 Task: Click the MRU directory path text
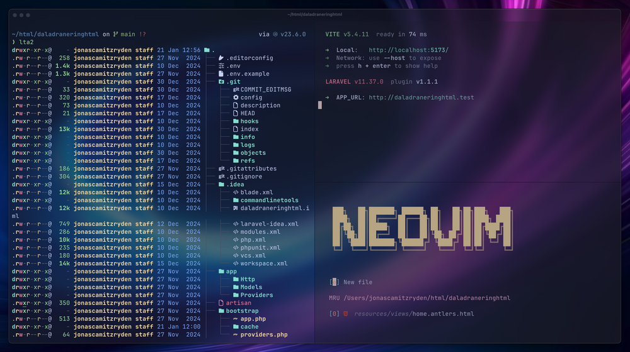tap(427, 298)
